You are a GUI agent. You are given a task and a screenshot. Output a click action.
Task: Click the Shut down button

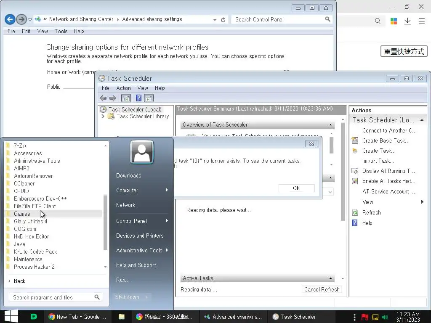[x=127, y=297]
